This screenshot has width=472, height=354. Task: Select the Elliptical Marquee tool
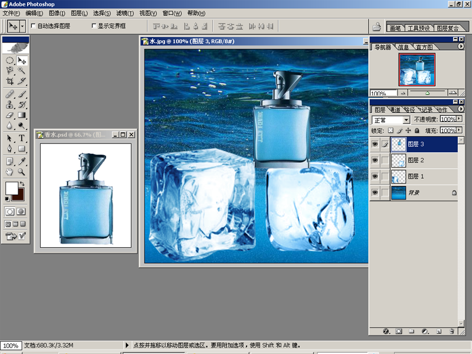coord(9,61)
